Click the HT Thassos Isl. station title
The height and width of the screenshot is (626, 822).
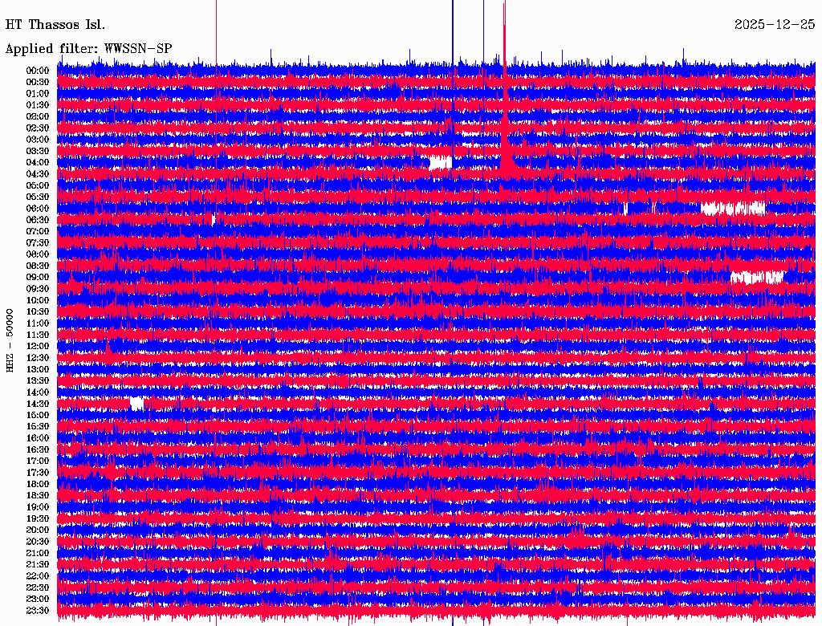point(55,25)
